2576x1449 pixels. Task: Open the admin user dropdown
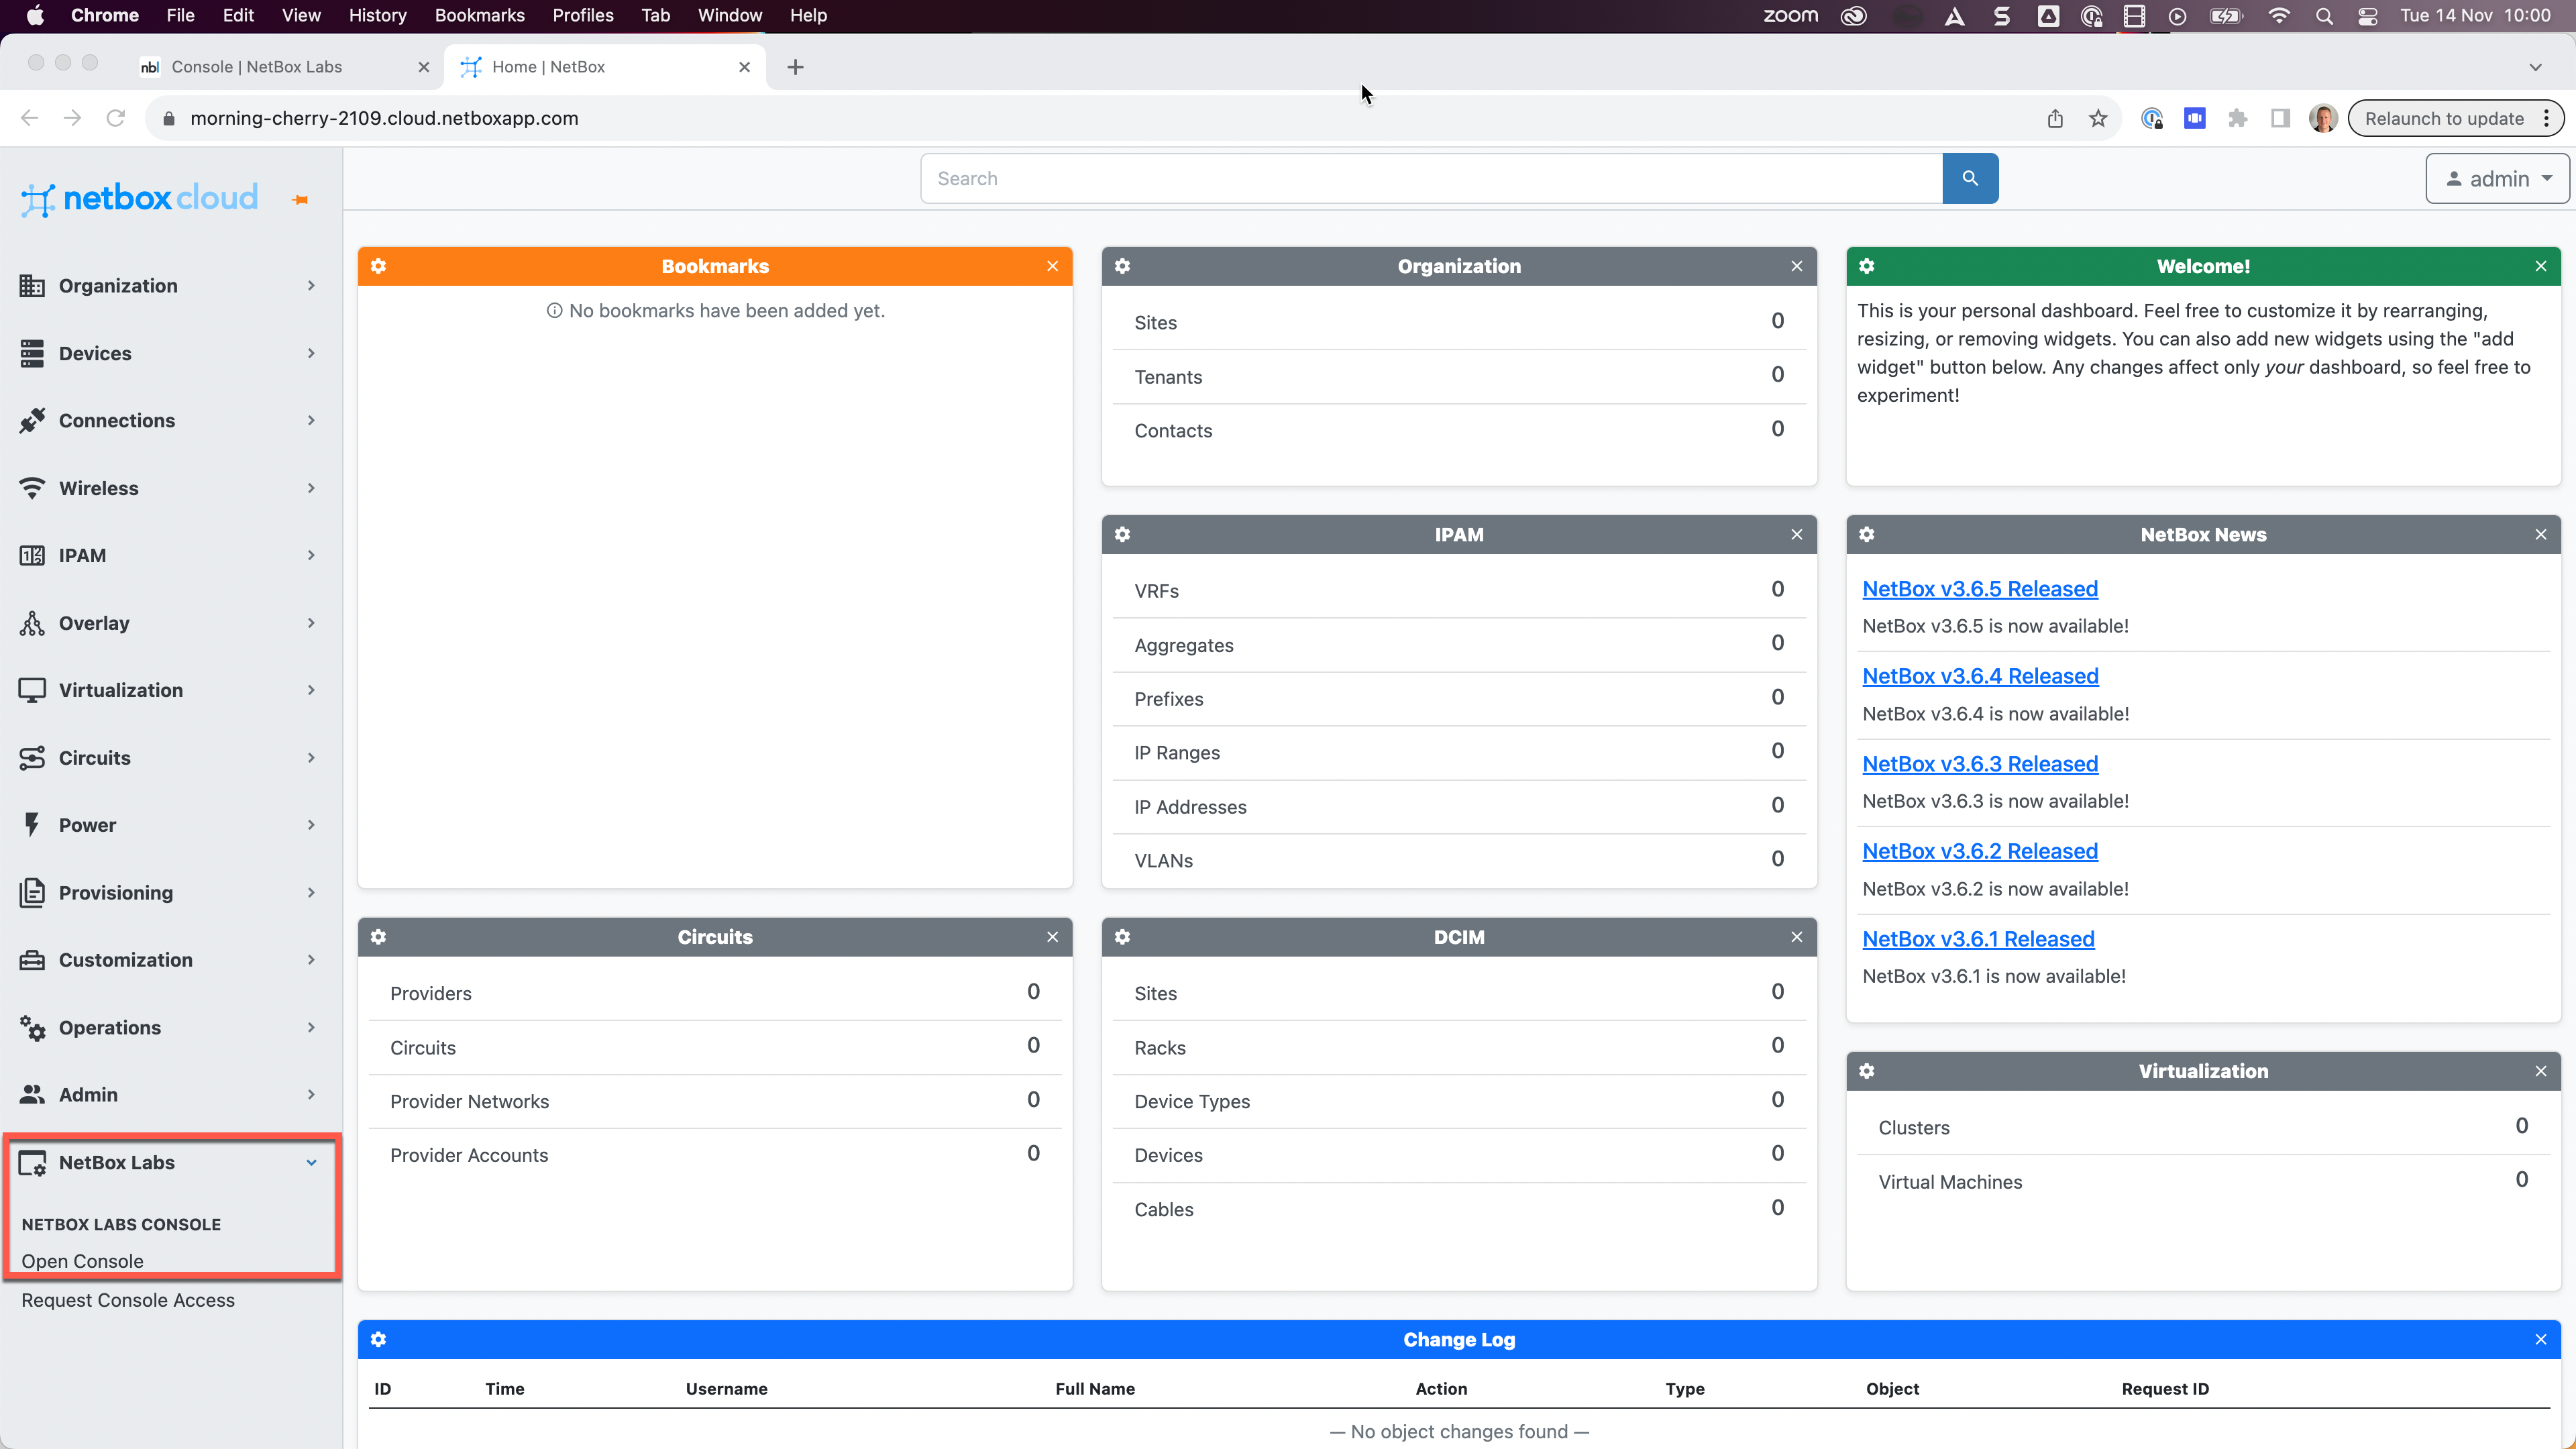click(2497, 178)
